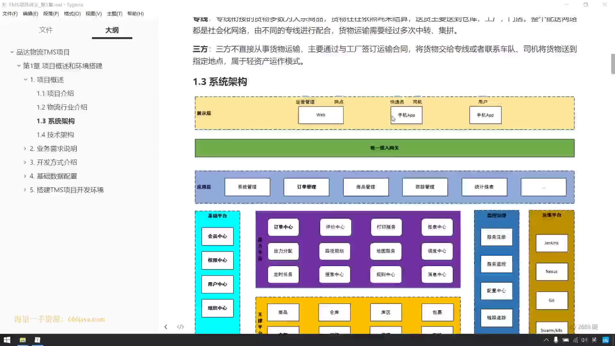This screenshot has height=346, width=615.
Task: Open the 帮助(H) menu
Action: (x=135, y=14)
